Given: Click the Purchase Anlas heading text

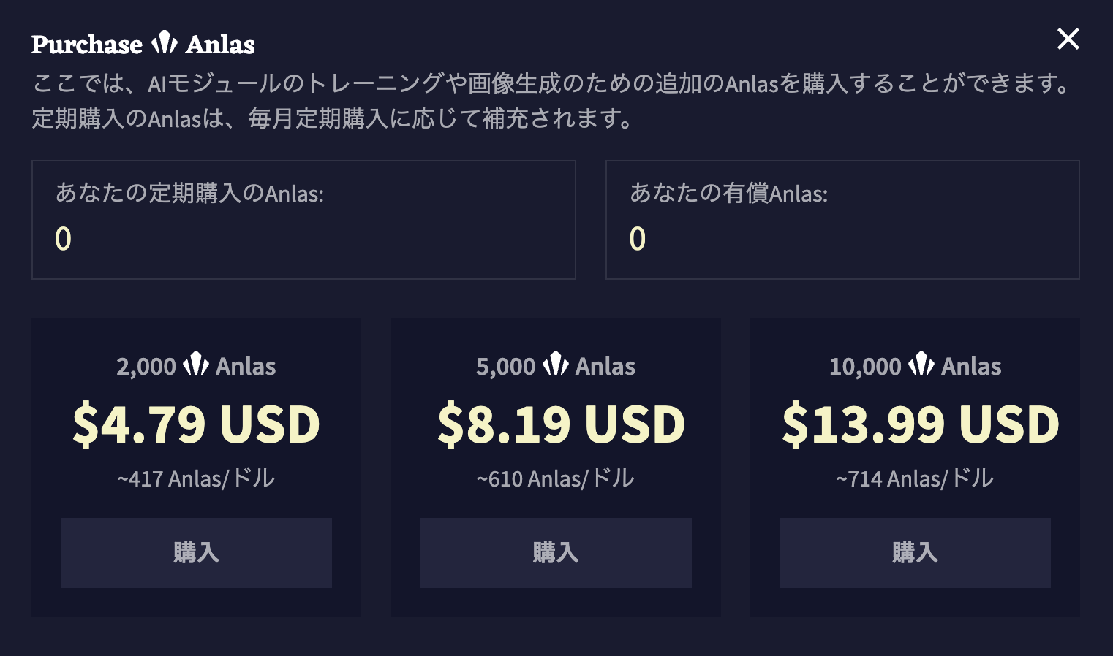Looking at the screenshot, I should click(143, 45).
